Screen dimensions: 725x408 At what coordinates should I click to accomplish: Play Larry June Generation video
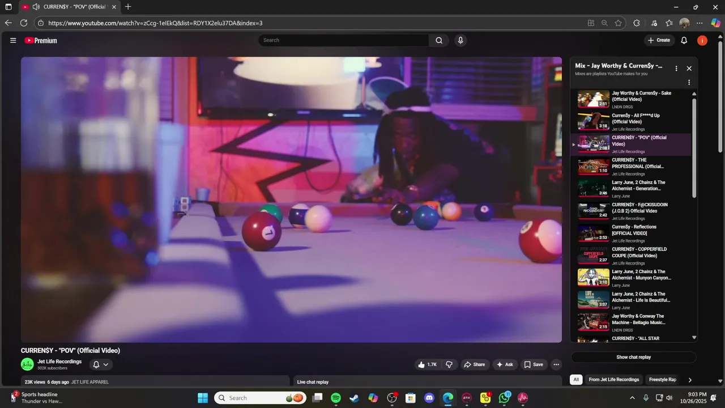pos(632,189)
